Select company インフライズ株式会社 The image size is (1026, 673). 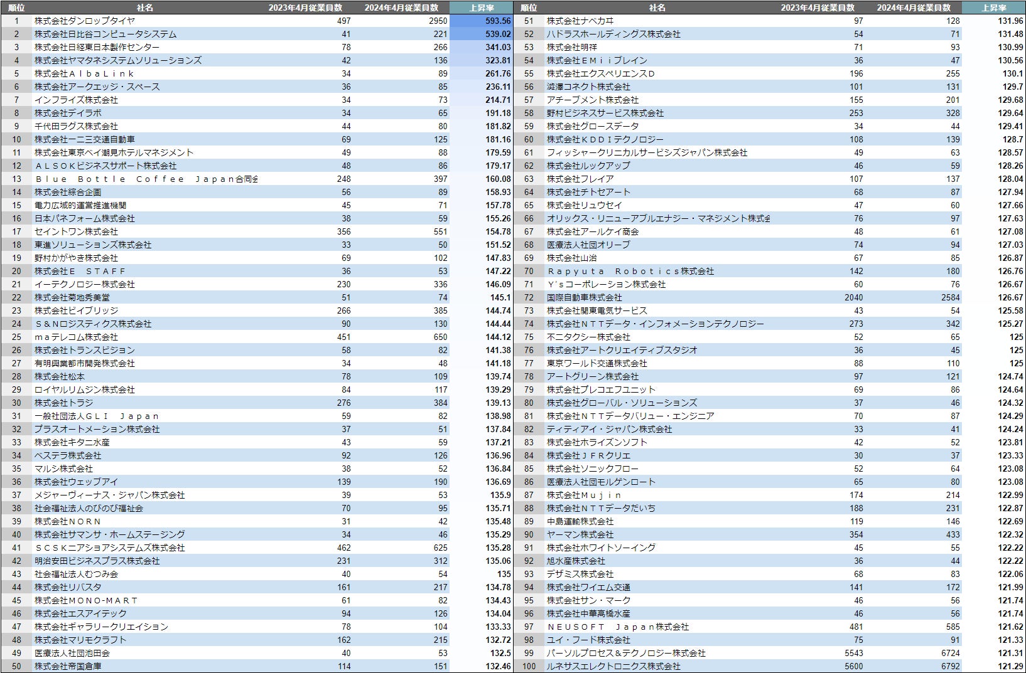pos(76,100)
